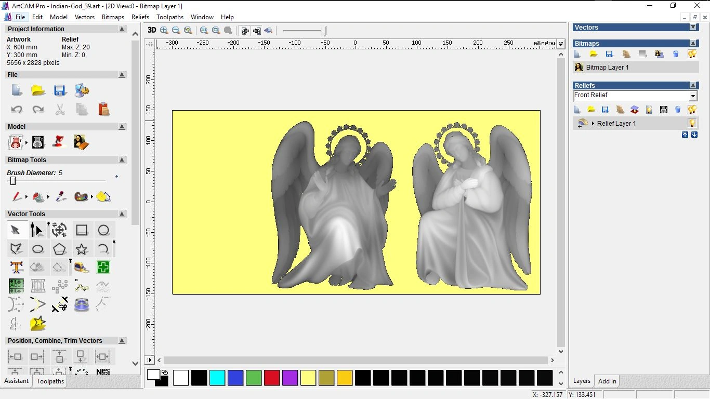
Task: Click the Zoom In toolbar icon
Action: (x=164, y=31)
